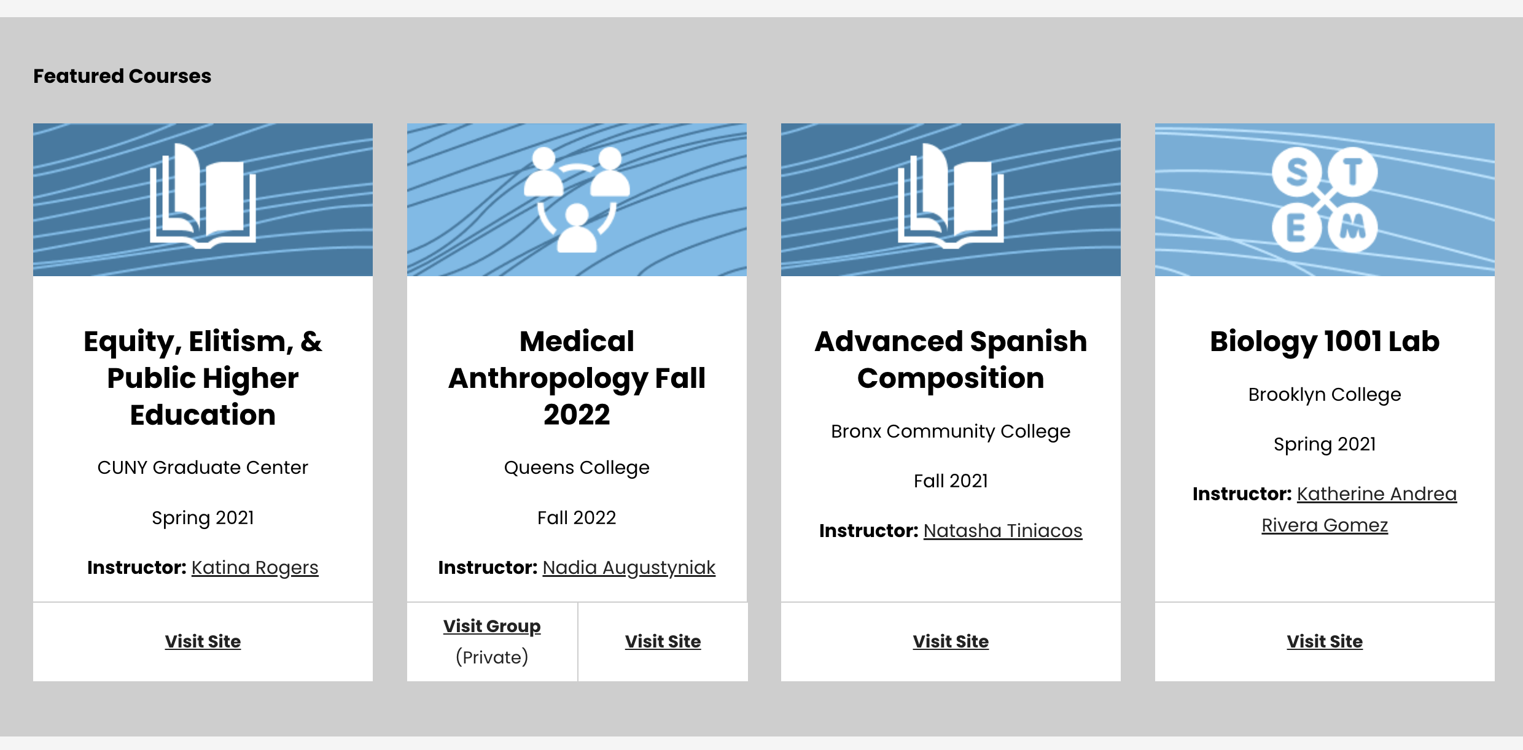Open instructor Nadia Augustyniak profile
The height and width of the screenshot is (750, 1523).
[x=629, y=568]
